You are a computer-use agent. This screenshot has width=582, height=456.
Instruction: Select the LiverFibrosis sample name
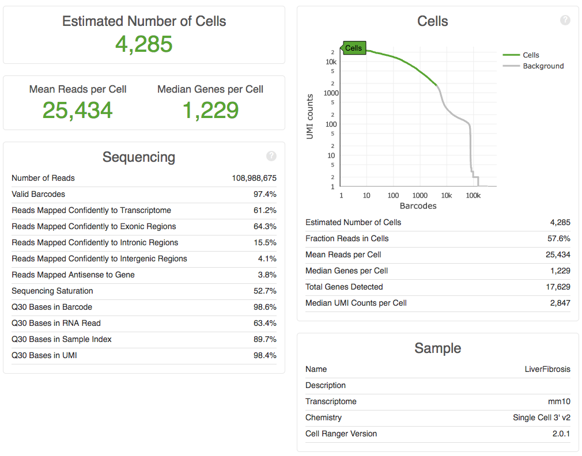547,369
